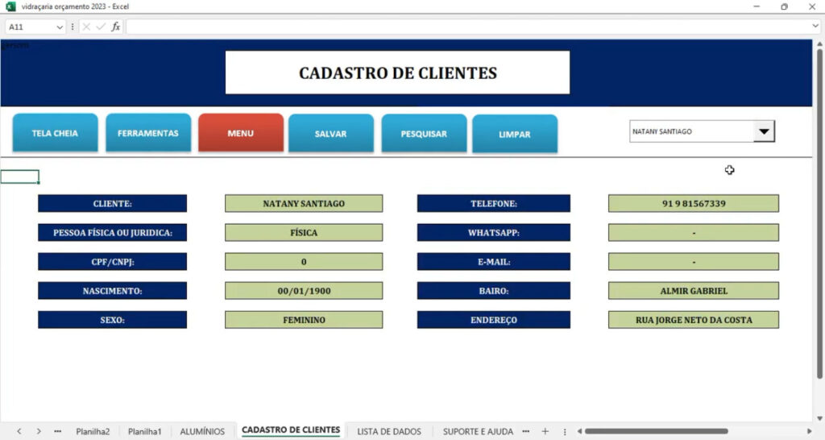Open the client name combo box arrow

tap(763, 131)
